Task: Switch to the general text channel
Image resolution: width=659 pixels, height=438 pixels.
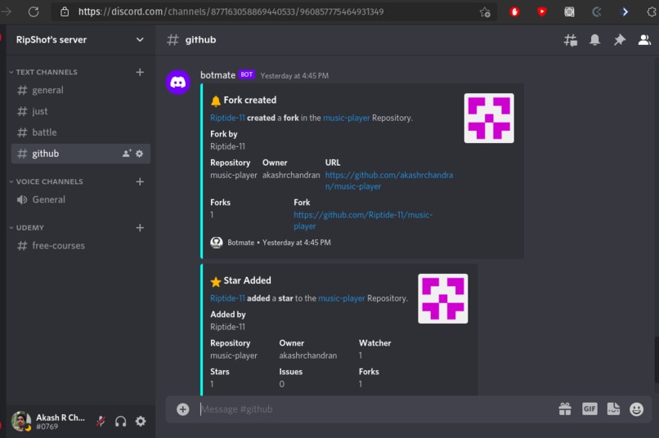Action: (x=81, y=90)
